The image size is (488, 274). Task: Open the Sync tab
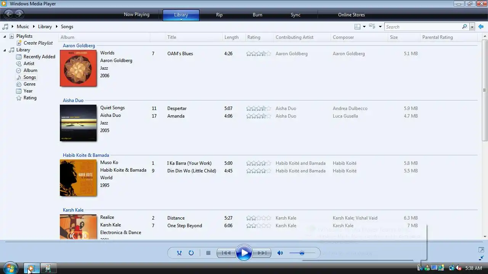tap(295, 15)
